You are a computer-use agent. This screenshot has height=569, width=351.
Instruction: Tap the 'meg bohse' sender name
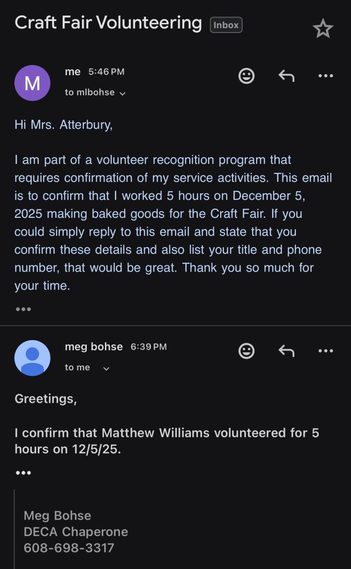(x=94, y=347)
